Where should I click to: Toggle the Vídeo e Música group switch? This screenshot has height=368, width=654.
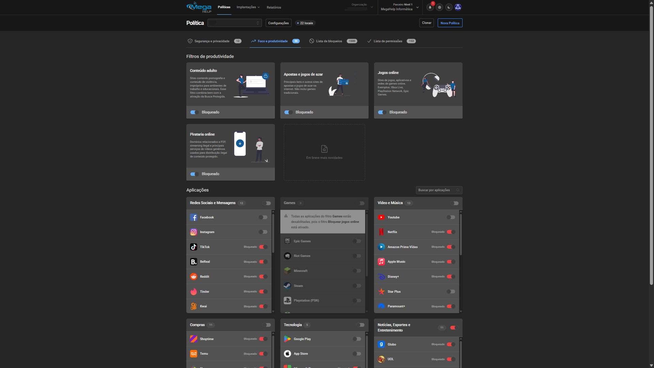tap(454, 203)
